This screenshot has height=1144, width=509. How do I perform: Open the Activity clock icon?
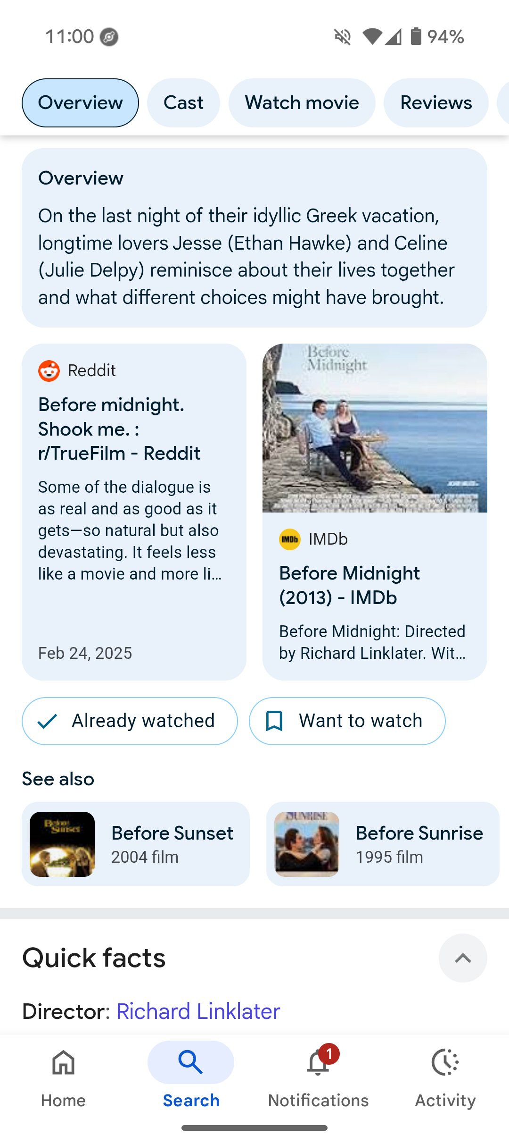pyautogui.click(x=445, y=1063)
